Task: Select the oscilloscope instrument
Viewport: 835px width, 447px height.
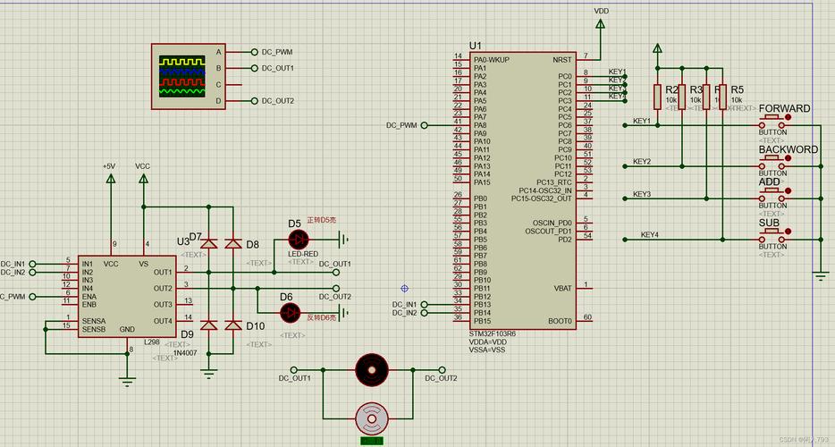Action: coord(188,76)
